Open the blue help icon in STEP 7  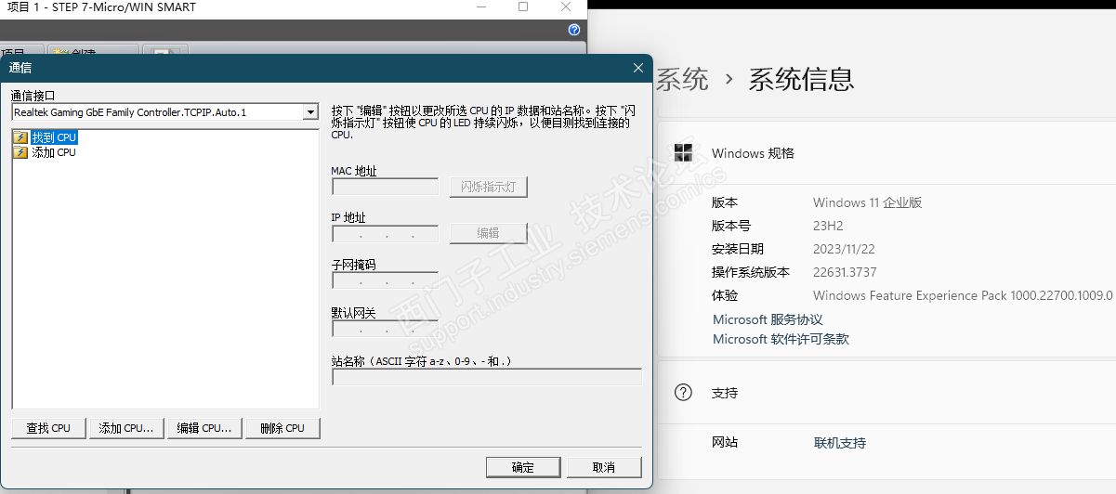click(574, 30)
